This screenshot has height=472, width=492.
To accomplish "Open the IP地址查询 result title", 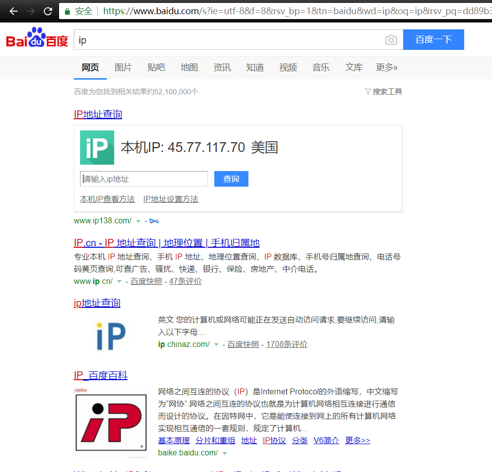I will [98, 114].
